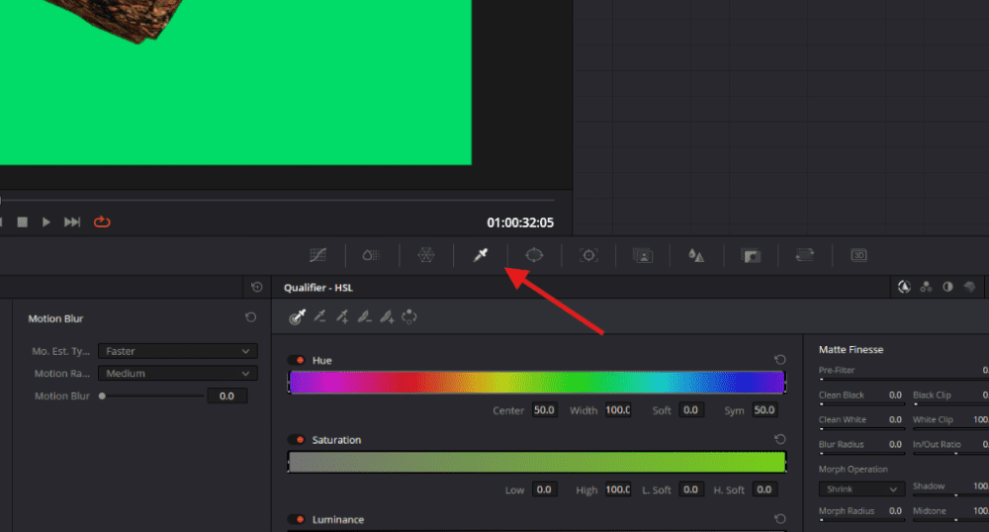989x532 pixels.
Task: Click the Clean Black value
Action: pos(895,396)
